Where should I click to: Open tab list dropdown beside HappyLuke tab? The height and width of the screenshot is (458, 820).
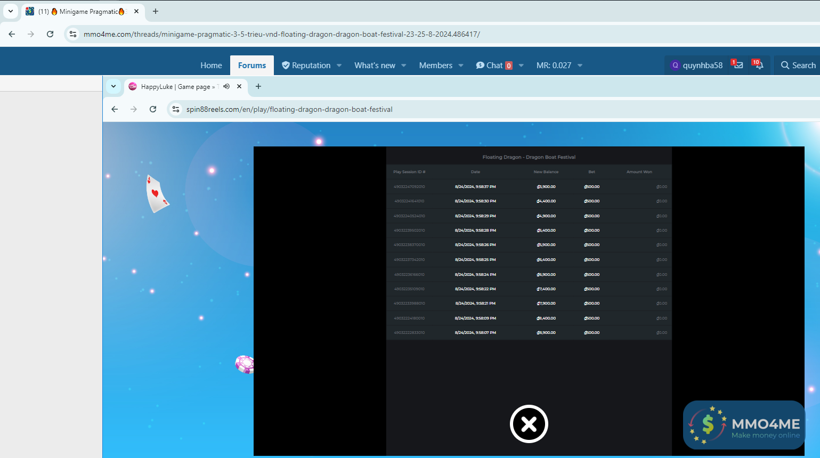(113, 86)
